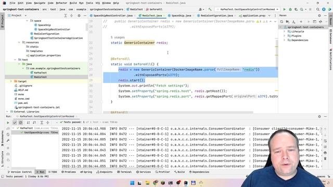Hide the Maven tool window
Screen dimensions: 333x187
coord(325,16)
